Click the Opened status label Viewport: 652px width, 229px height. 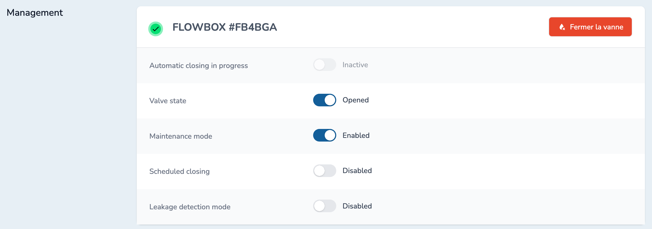(355, 100)
